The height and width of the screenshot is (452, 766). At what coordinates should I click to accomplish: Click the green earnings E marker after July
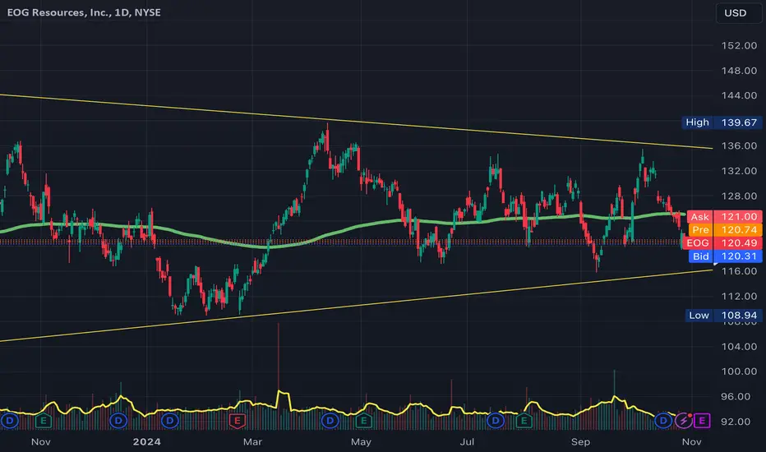524,420
